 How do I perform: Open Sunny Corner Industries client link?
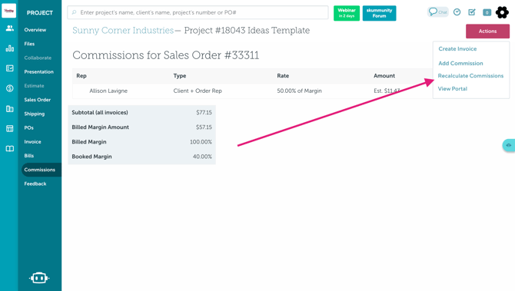(123, 31)
